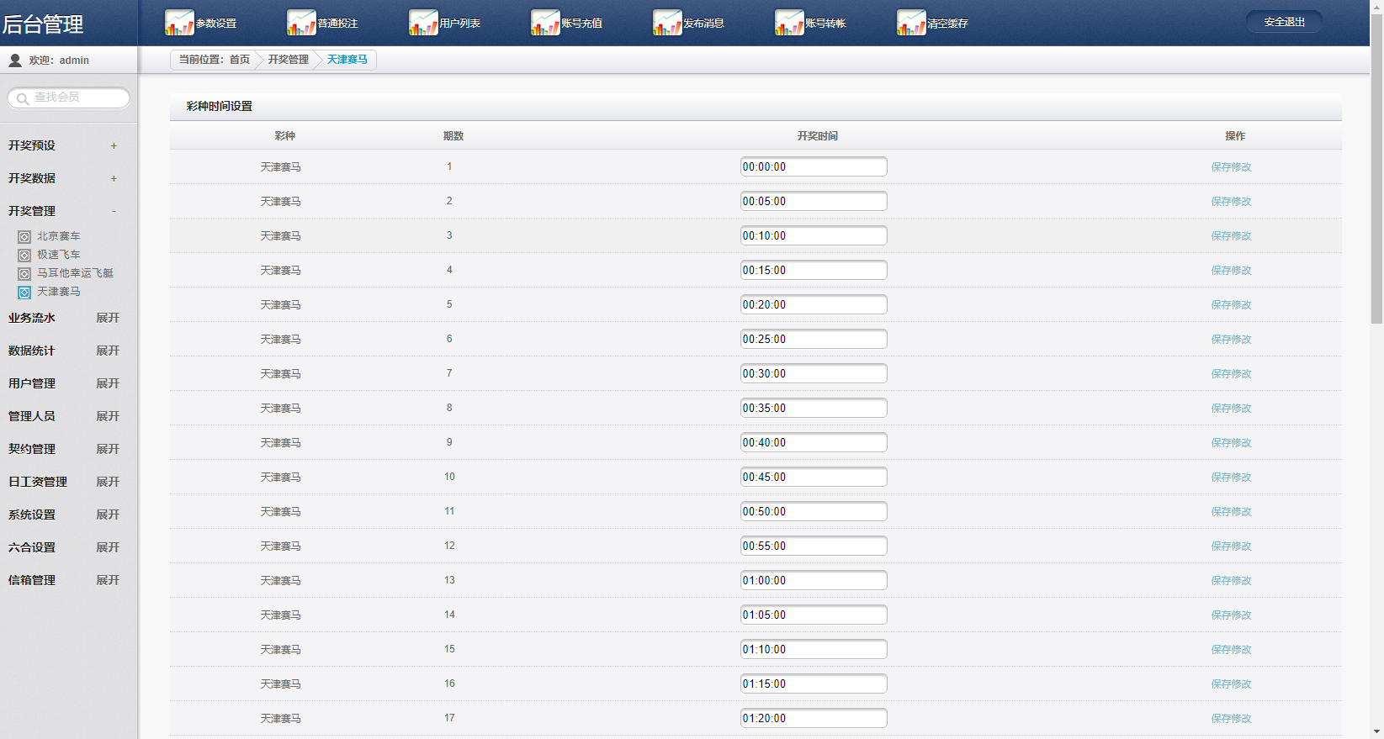The height and width of the screenshot is (739, 1384).
Task: Click the 清空缓存 icon
Action: 910,23
